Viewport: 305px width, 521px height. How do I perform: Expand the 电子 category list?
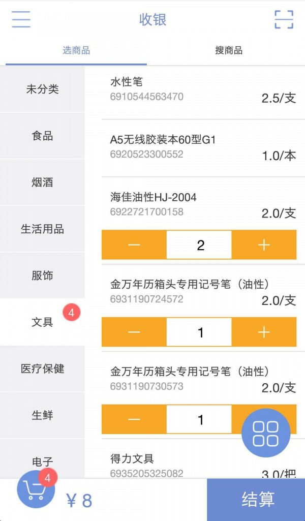pos(43,462)
